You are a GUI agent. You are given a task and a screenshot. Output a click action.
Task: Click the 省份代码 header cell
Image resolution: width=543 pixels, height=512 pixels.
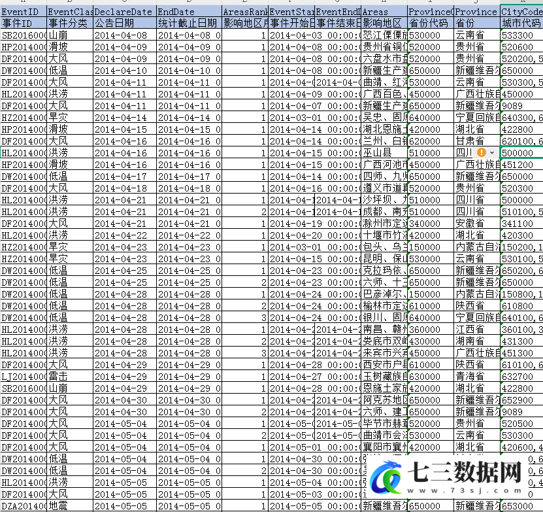coord(431,24)
